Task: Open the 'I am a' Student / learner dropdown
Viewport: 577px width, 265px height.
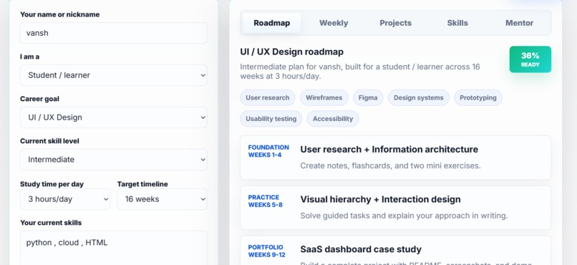Action: pos(114,75)
